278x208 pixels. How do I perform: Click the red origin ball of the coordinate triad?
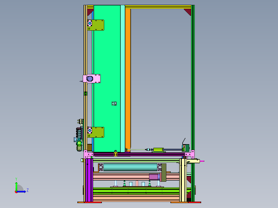click(x=16, y=192)
